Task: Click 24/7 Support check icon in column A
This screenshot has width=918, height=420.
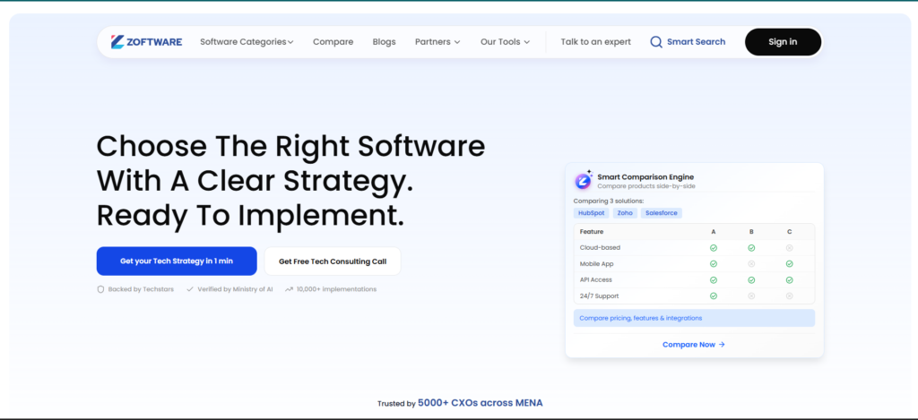Action: pos(713,296)
